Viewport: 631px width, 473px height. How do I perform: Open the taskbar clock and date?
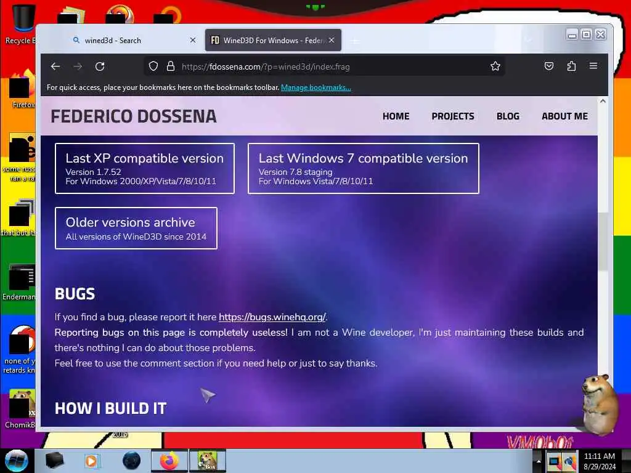600,461
